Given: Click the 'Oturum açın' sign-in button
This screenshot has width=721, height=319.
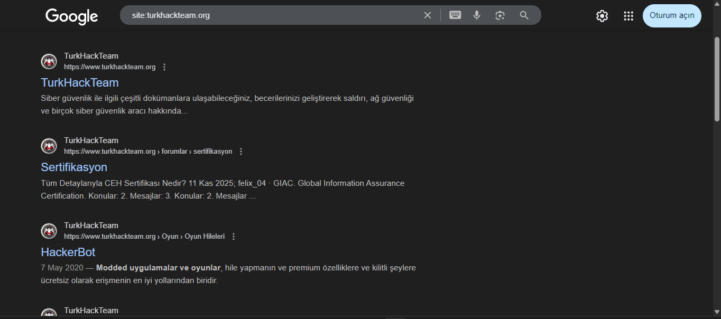Looking at the screenshot, I should (x=672, y=16).
